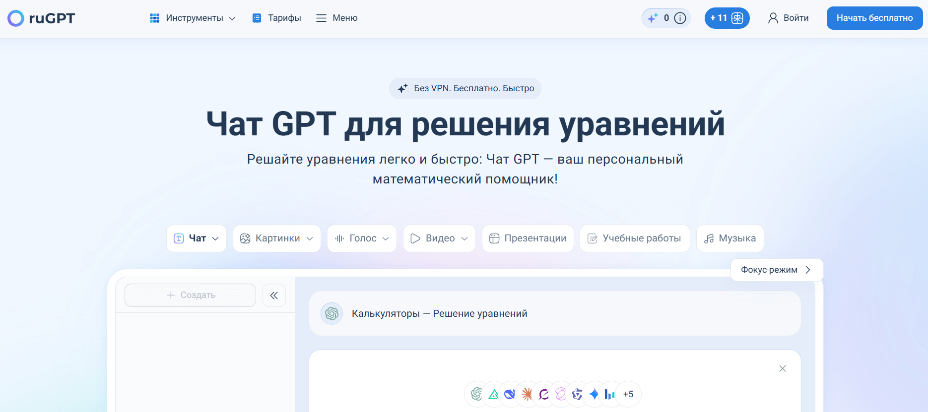Screen dimensions: 928x412
Task: Expand the Инструменты dropdown
Action: pyautogui.click(x=193, y=18)
